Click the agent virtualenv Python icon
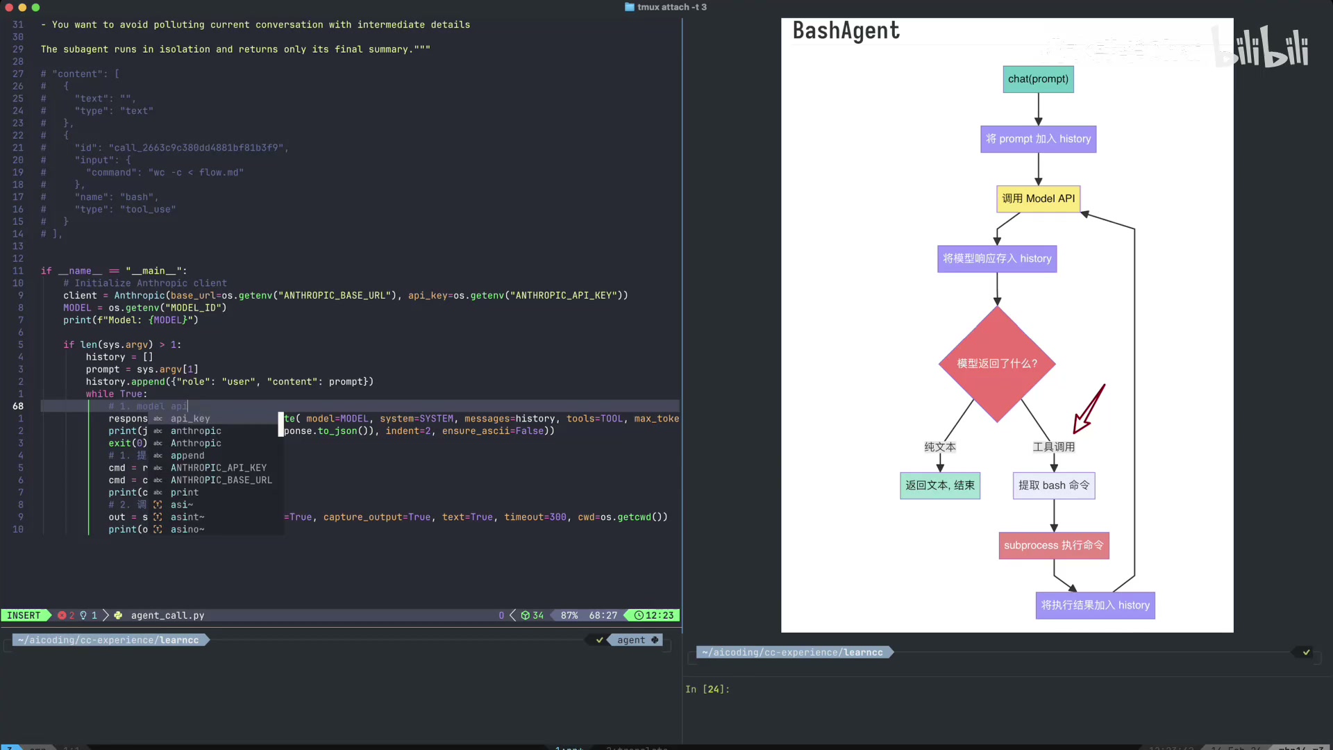The width and height of the screenshot is (1333, 750). [x=655, y=640]
